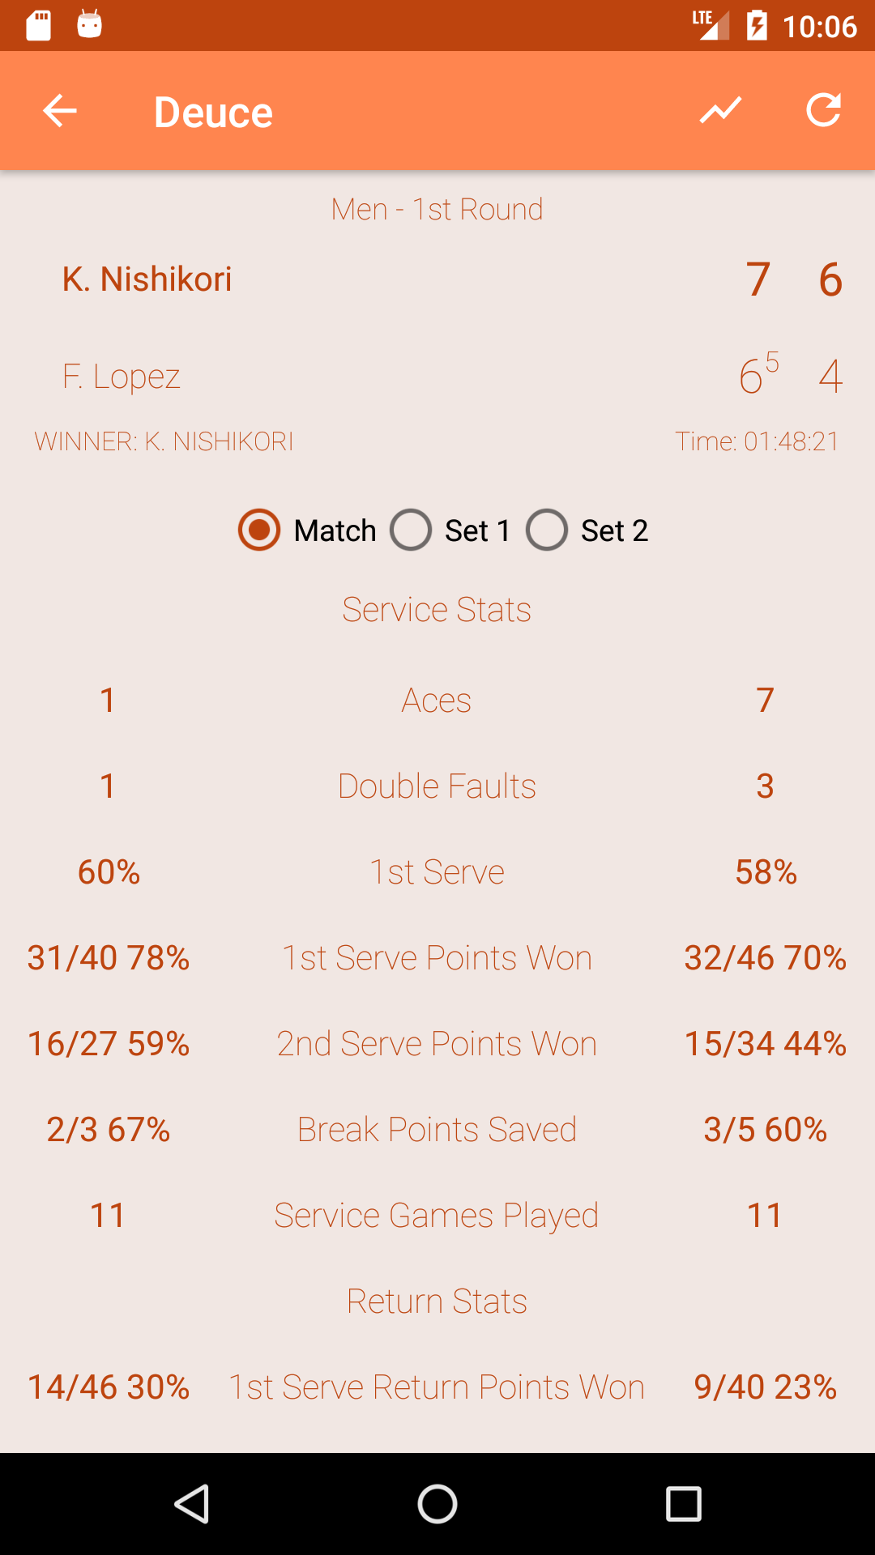Image resolution: width=875 pixels, height=1555 pixels.
Task: Tap the battery charging icon in status bar
Action: coord(757,25)
